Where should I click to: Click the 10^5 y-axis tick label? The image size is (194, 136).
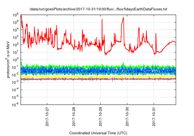tap(15, 22)
